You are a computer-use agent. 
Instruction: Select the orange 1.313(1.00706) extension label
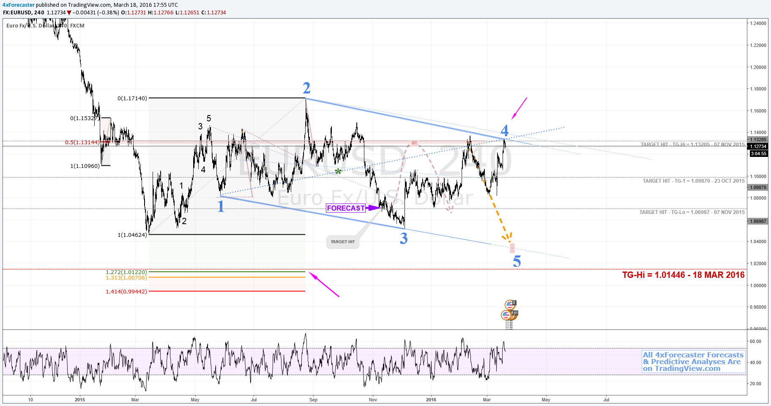[x=126, y=277]
